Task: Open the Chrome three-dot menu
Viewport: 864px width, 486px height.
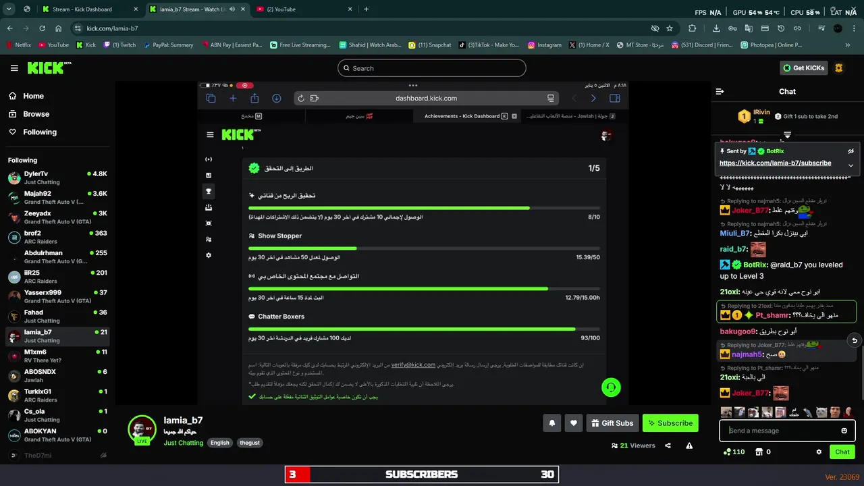Action: pos(855,28)
